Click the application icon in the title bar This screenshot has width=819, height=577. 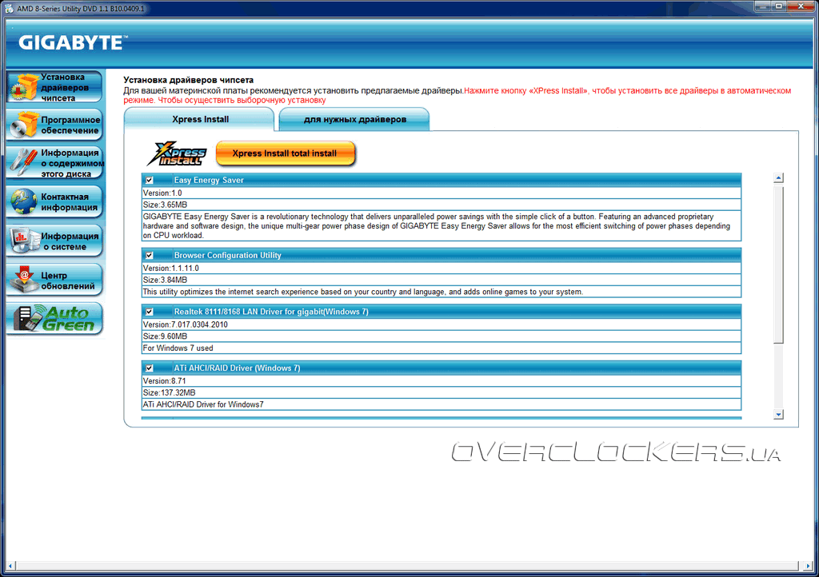pos(9,8)
